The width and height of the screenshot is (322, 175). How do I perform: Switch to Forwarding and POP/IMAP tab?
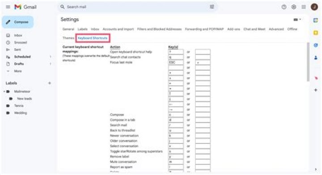pyautogui.click(x=204, y=29)
